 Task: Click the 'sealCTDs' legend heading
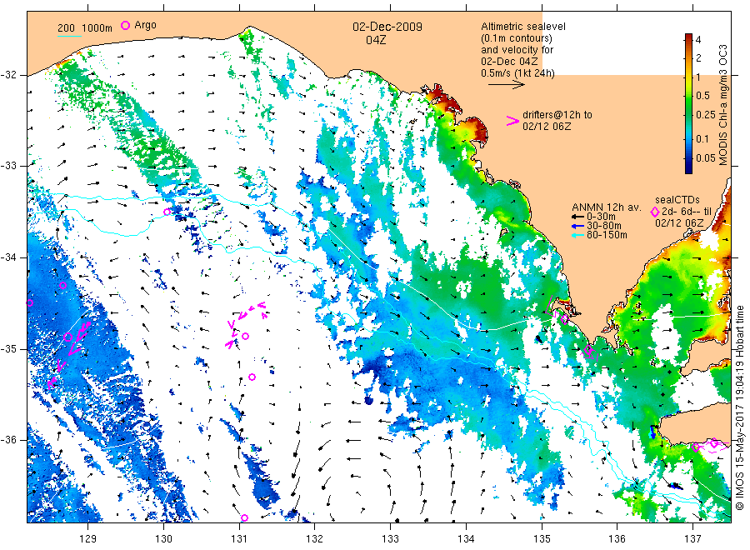coord(677,200)
